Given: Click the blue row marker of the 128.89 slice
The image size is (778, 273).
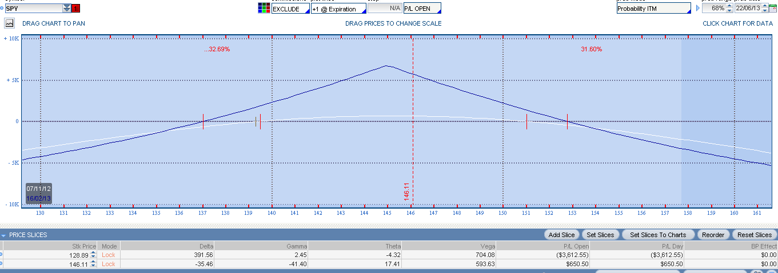Looking at the screenshot, I should click(1, 255).
